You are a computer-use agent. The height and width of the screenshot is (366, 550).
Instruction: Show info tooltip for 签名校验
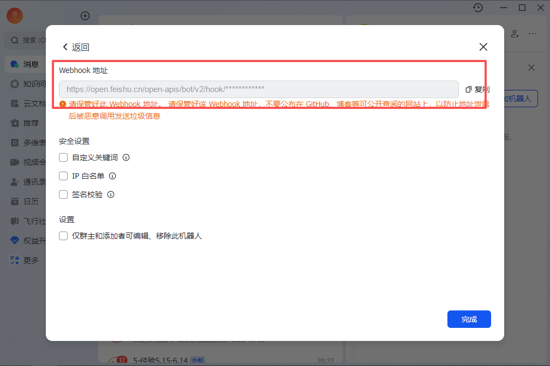[x=111, y=194]
